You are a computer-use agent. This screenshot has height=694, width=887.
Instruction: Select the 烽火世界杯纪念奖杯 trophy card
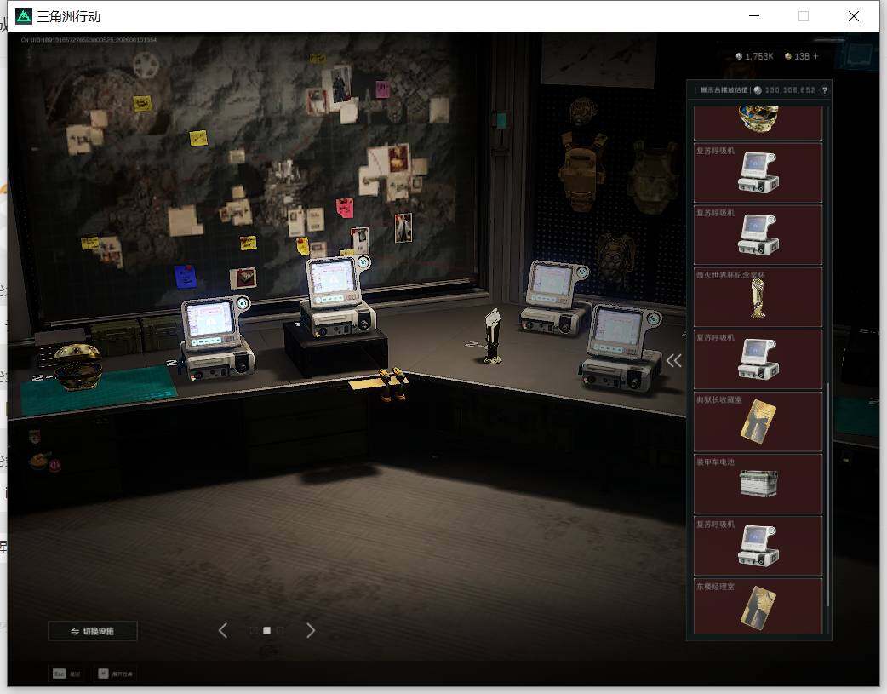click(x=758, y=297)
